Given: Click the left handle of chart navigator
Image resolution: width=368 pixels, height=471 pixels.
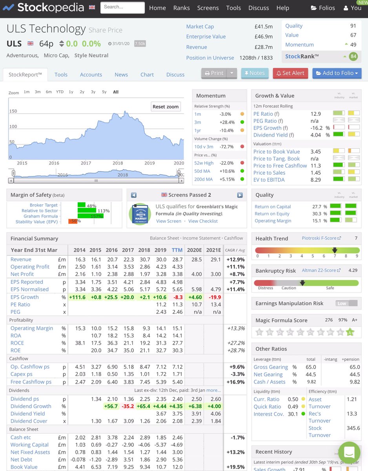Looking at the screenshot, I should (13, 173).
